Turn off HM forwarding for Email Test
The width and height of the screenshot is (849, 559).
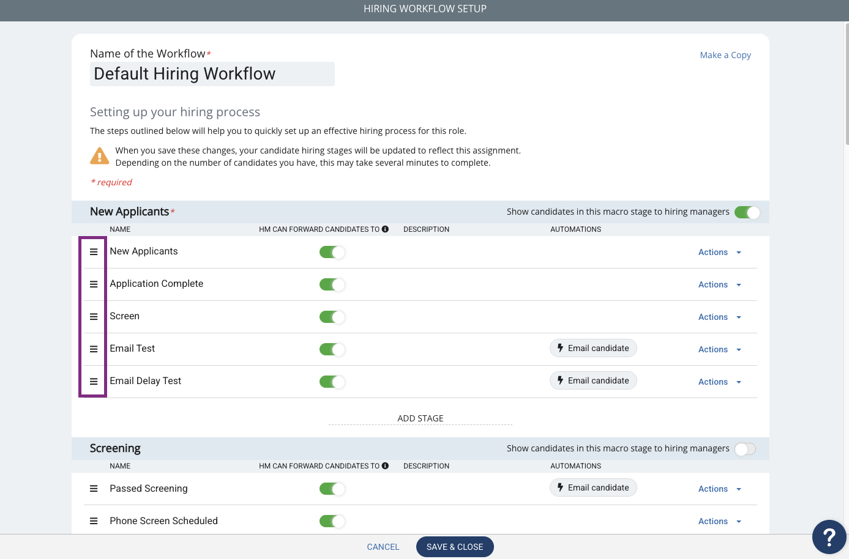pyautogui.click(x=332, y=349)
